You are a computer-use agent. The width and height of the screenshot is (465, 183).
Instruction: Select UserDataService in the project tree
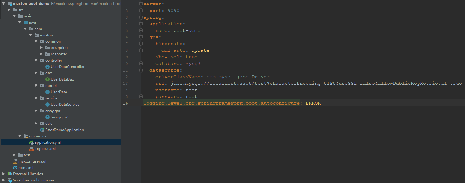65,105
